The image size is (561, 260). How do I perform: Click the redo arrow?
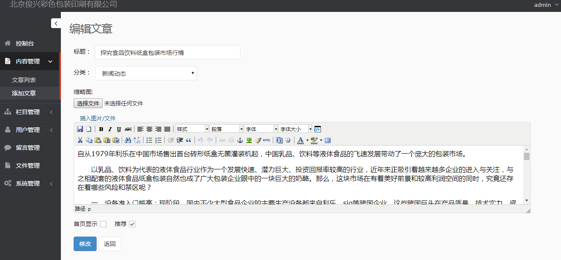(x=210, y=140)
